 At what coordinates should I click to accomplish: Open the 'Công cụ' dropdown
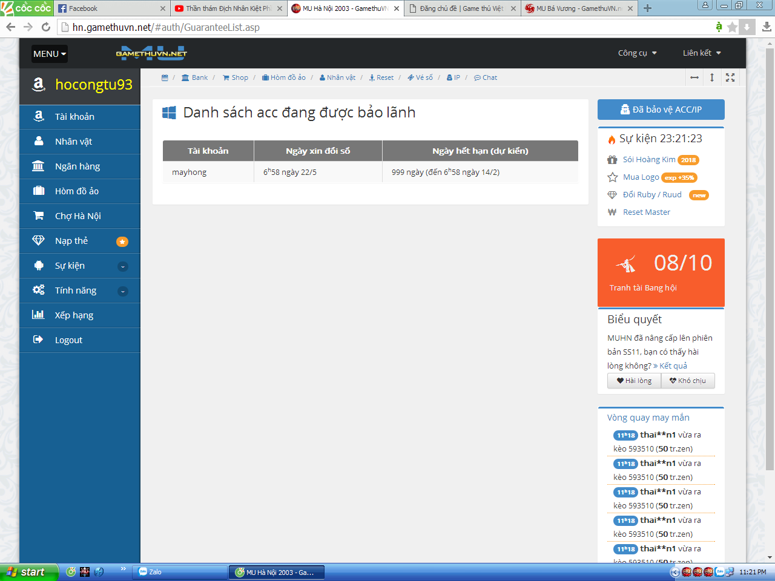pos(637,53)
